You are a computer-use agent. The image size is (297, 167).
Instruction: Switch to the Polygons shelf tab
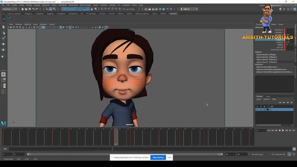pyautogui.click(x=28, y=13)
